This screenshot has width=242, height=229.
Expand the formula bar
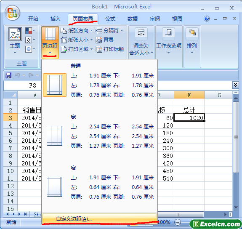coord(235,85)
